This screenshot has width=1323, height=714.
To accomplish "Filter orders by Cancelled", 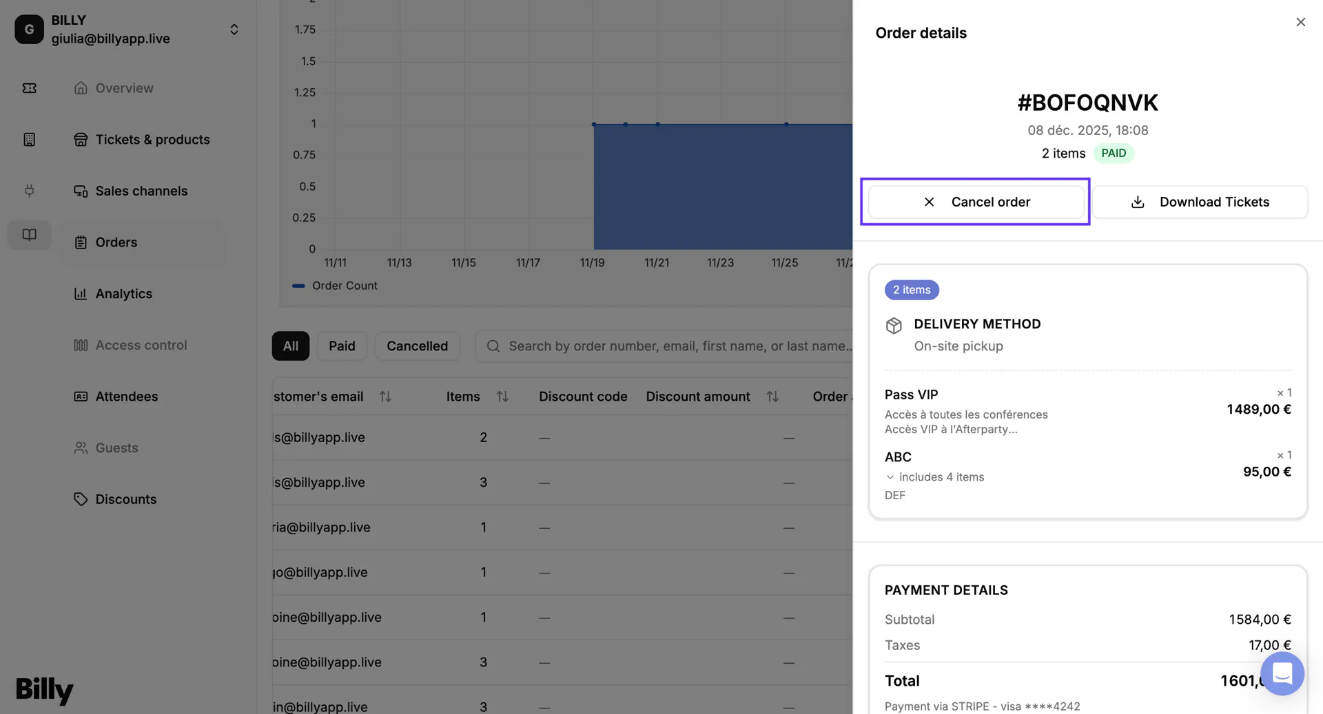I will (x=417, y=346).
